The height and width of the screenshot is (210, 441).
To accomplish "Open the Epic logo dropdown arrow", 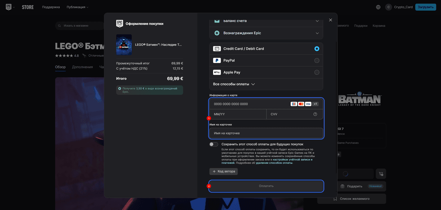I will [x=14, y=7].
